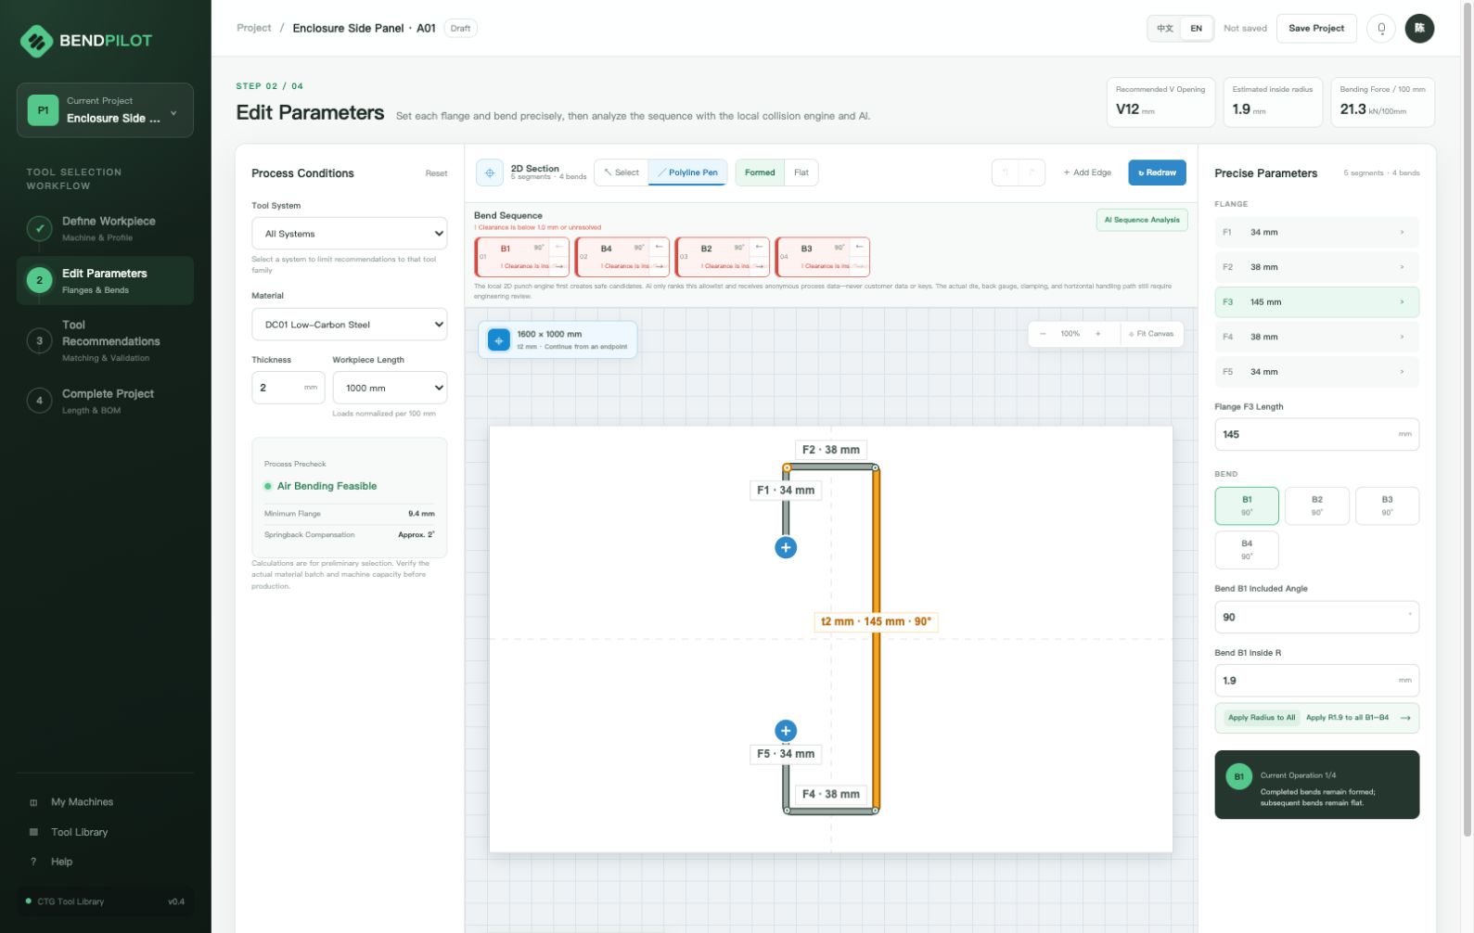Click the undo arrow icon

tap(1006, 173)
